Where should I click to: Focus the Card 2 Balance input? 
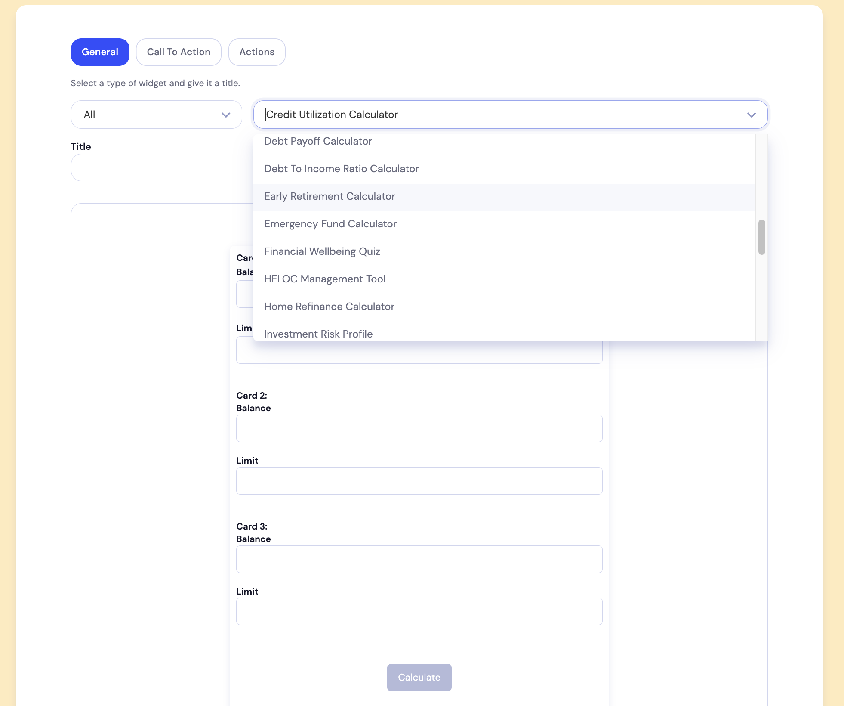point(419,428)
